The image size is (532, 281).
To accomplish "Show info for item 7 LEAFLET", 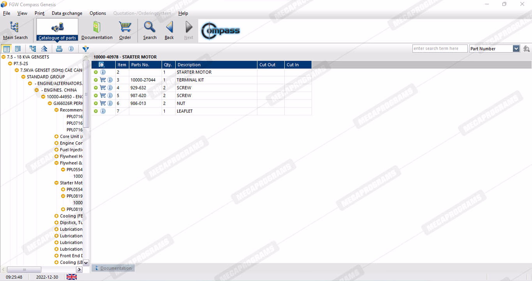I will [x=103, y=111].
